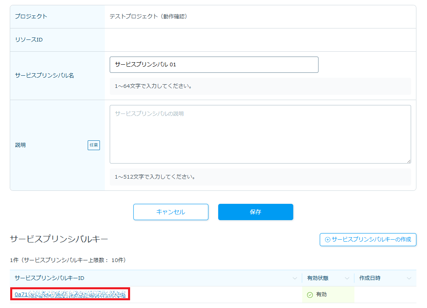427x308 pixels.
Task: Click the テストプロジェクト(動作確認) project value
Action: 148,17
